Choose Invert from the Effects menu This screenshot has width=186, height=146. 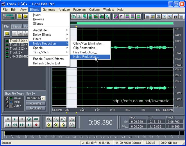pos(49,15)
